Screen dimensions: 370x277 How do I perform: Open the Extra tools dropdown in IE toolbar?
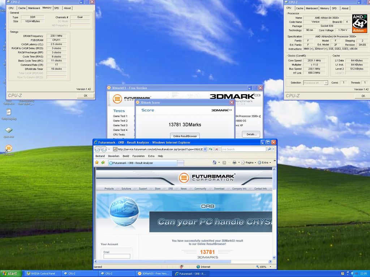tap(264, 163)
